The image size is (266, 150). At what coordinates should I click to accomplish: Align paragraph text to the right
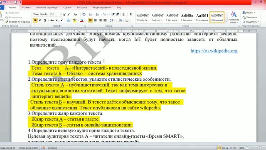point(100,20)
